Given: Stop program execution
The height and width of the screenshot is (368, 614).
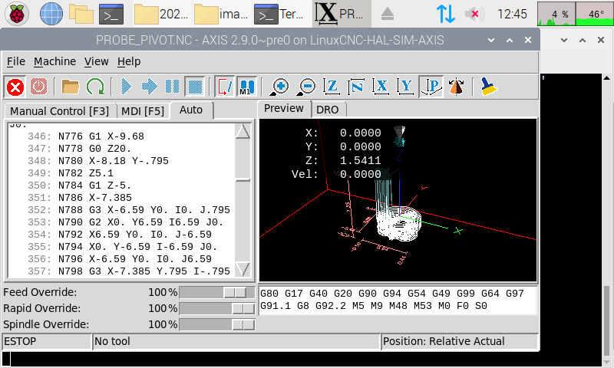Looking at the screenshot, I should 195,87.
